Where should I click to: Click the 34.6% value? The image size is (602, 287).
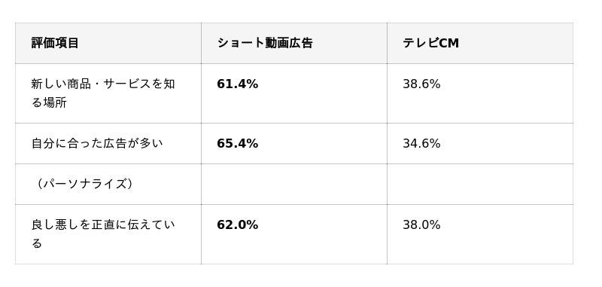coord(421,144)
